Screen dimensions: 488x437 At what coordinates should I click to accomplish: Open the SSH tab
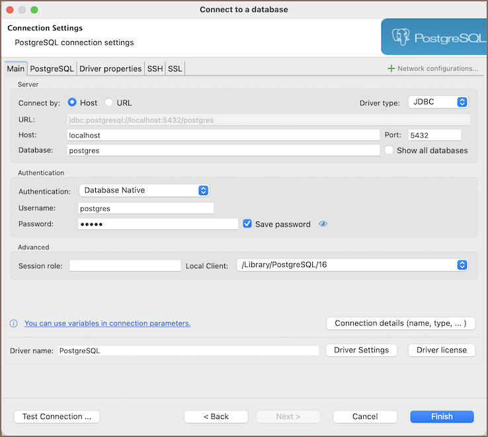point(155,69)
